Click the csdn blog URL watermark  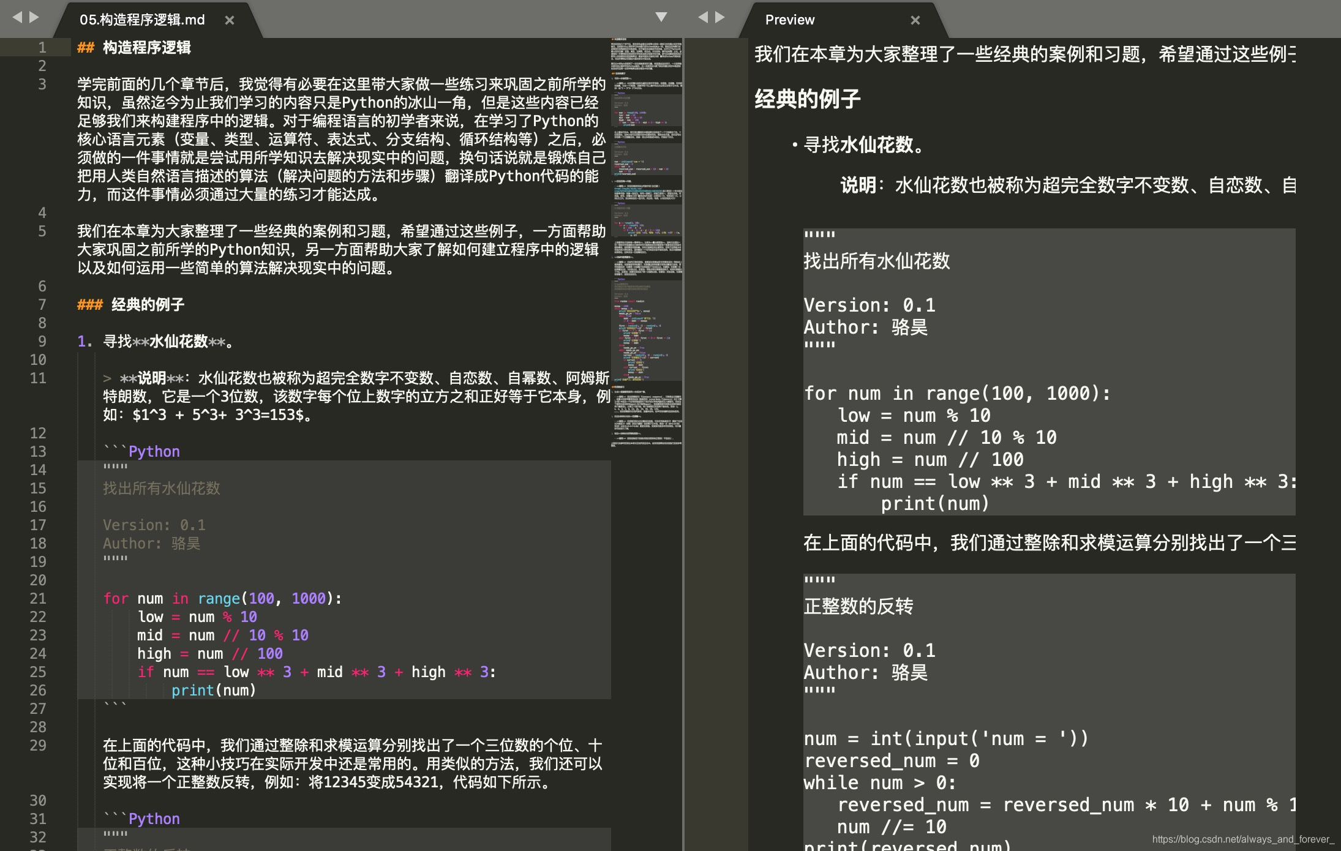(1242, 839)
